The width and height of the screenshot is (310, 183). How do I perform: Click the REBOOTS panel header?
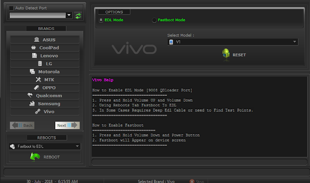coord(46,138)
